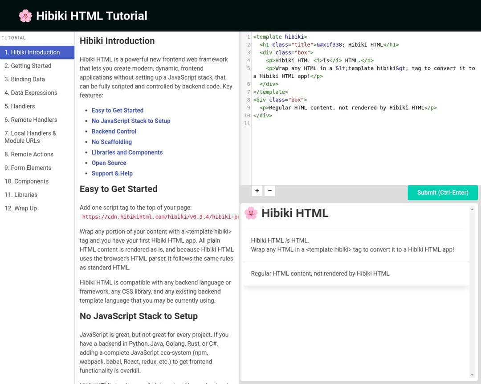Screen dimensions: 481x384
Task: Click the preview pane scrollbar up arrow
Action: tap(472, 209)
